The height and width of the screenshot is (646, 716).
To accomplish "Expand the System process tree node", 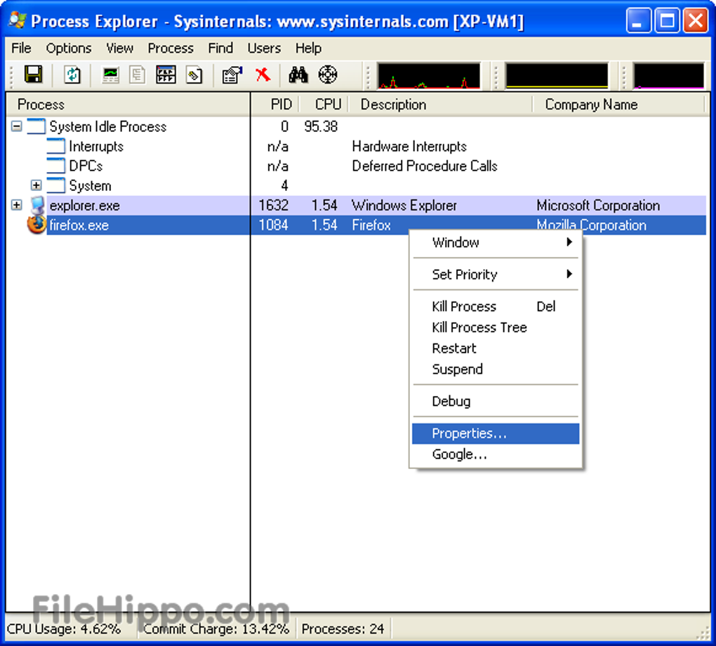I will pos(37,186).
